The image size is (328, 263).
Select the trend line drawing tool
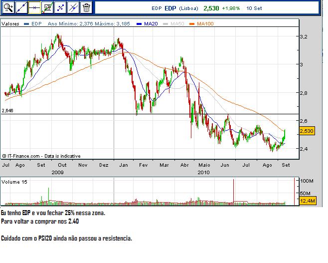tap(21, 7)
